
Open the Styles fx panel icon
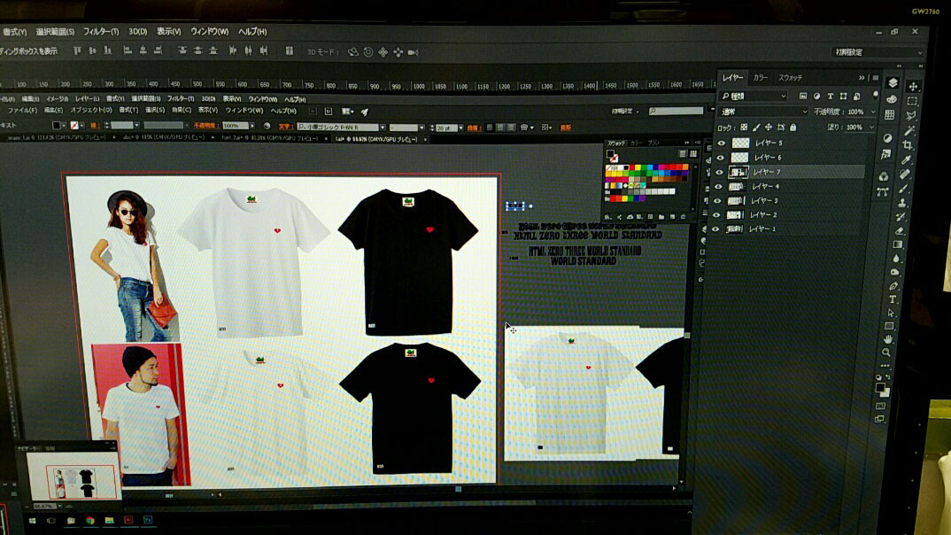point(885,155)
